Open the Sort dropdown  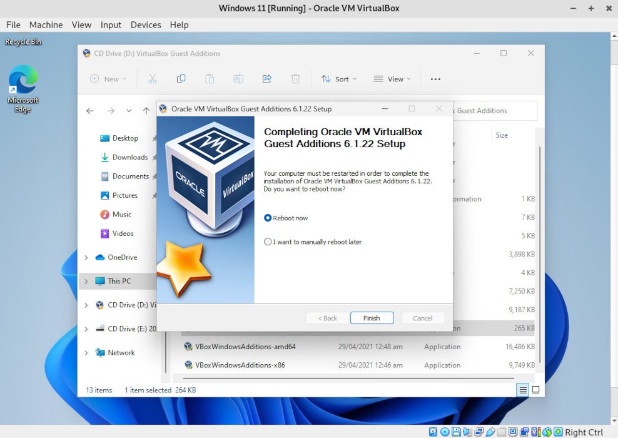[x=340, y=78]
